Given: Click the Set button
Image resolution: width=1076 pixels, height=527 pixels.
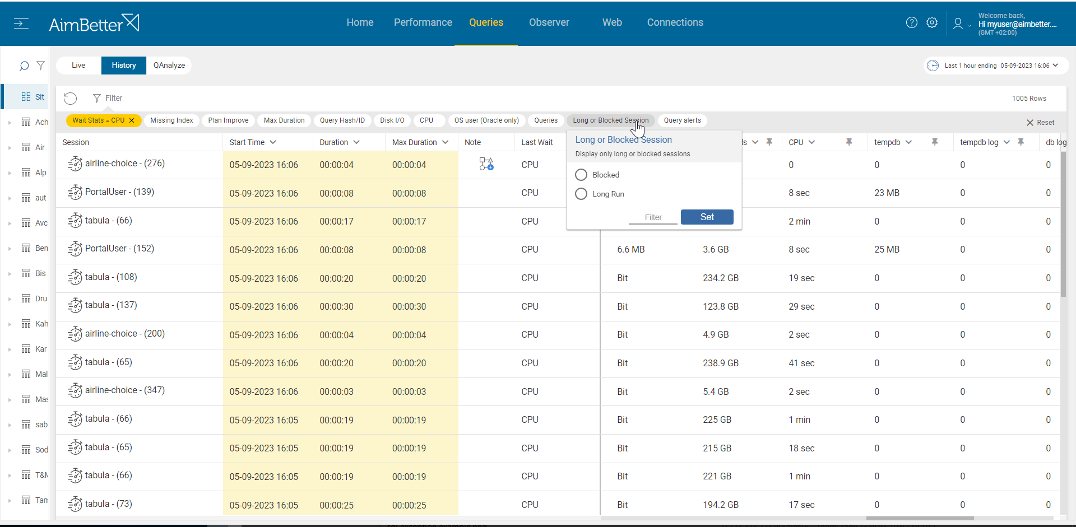Looking at the screenshot, I should pyautogui.click(x=707, y=217).
